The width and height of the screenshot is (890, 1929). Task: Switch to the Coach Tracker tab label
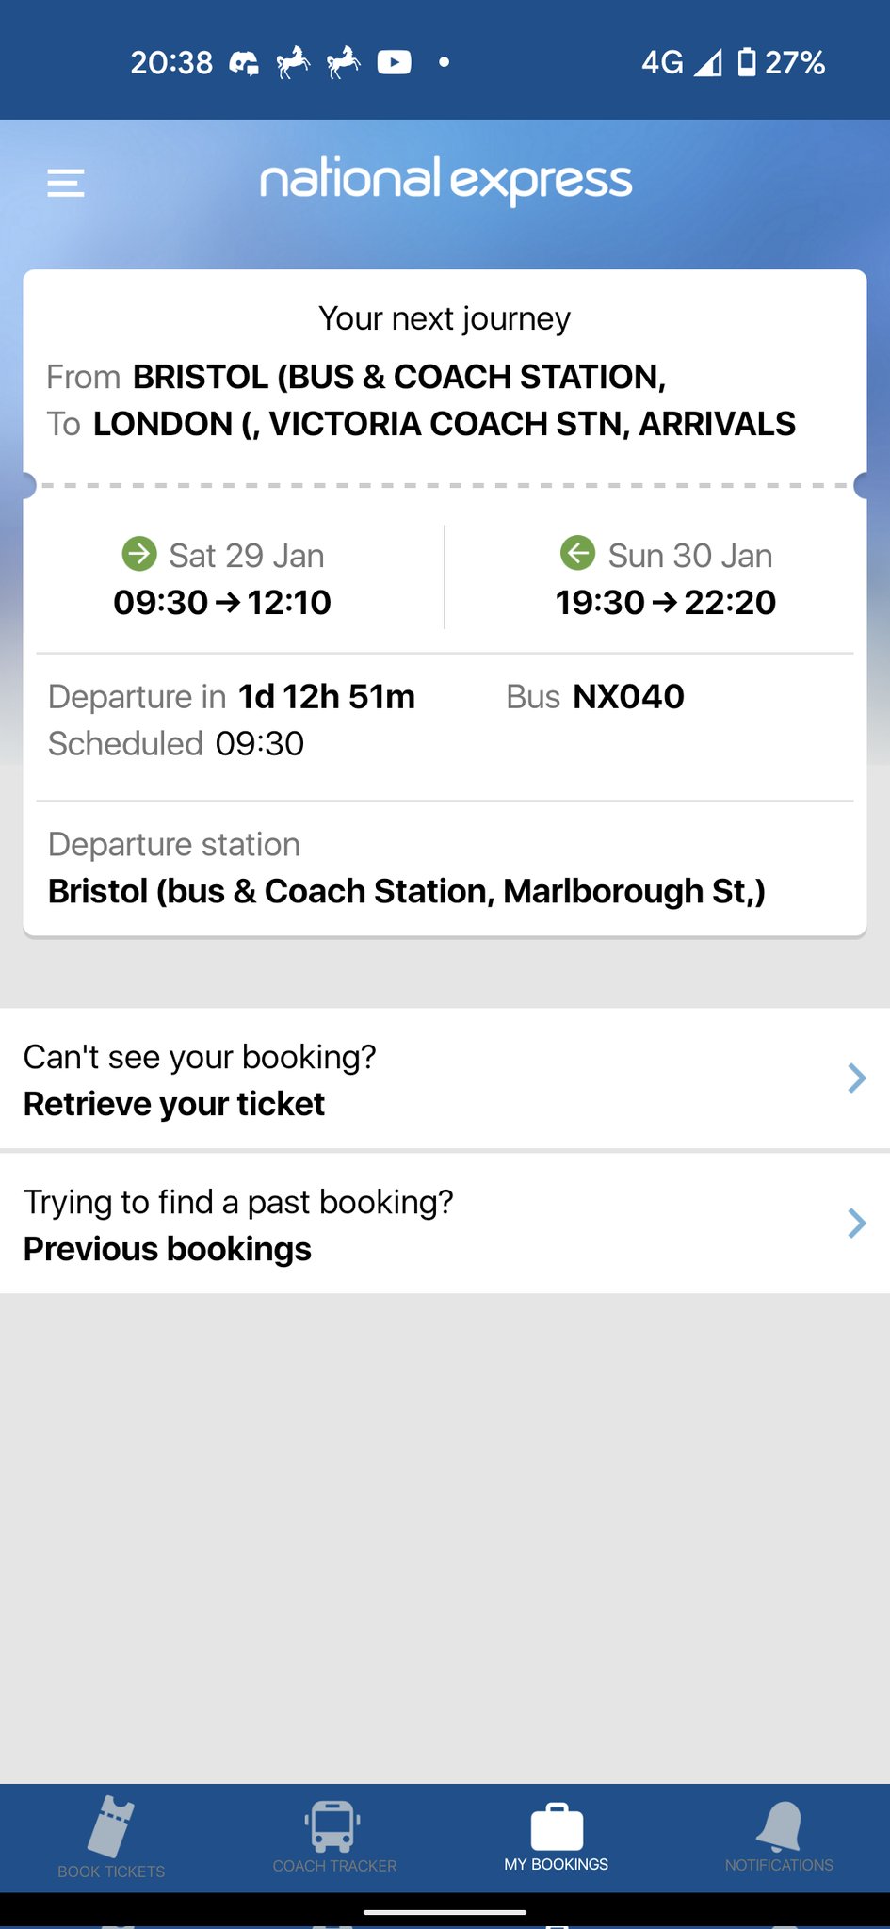point(334,1866)
